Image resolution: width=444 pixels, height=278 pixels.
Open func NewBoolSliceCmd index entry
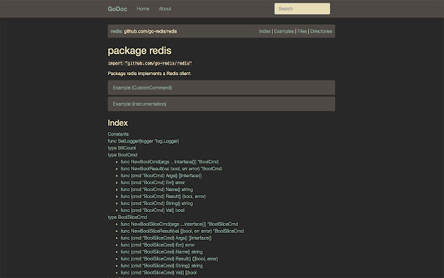(179, 224)
